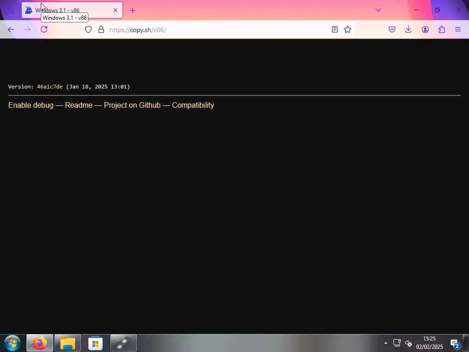Viewport: 469px width, 352px height.
Task: Open File Explorer from the taskbar
Action: click(x=68, y=343)
